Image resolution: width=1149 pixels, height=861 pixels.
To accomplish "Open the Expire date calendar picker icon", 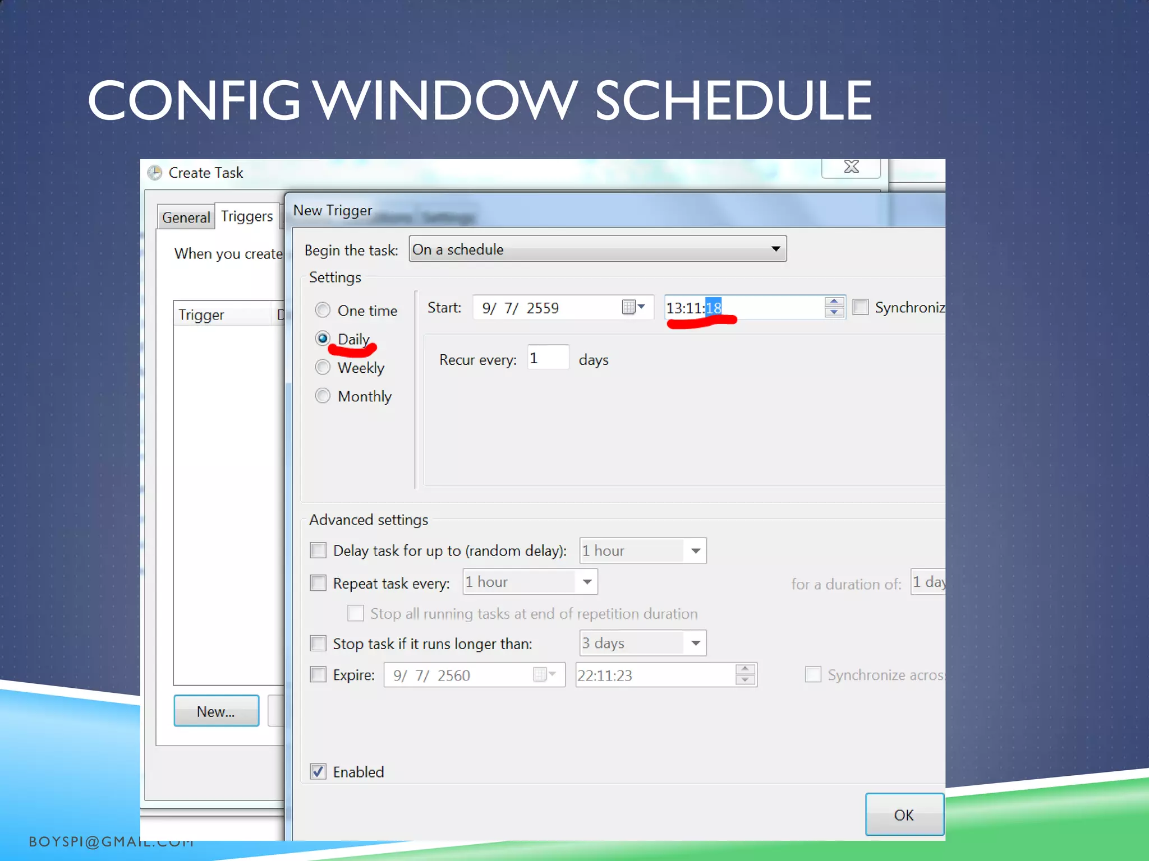I will 544,674.
